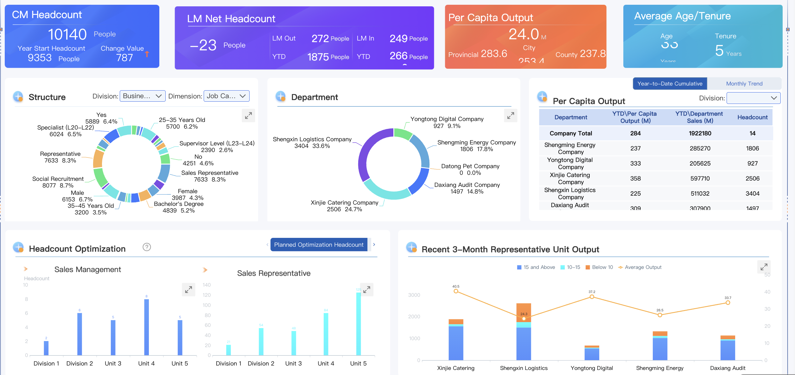Toggle the 'Below 10' legend series
Image resolution: width=795 pixels, height=375 pixels.
click(x=599, y=267)
